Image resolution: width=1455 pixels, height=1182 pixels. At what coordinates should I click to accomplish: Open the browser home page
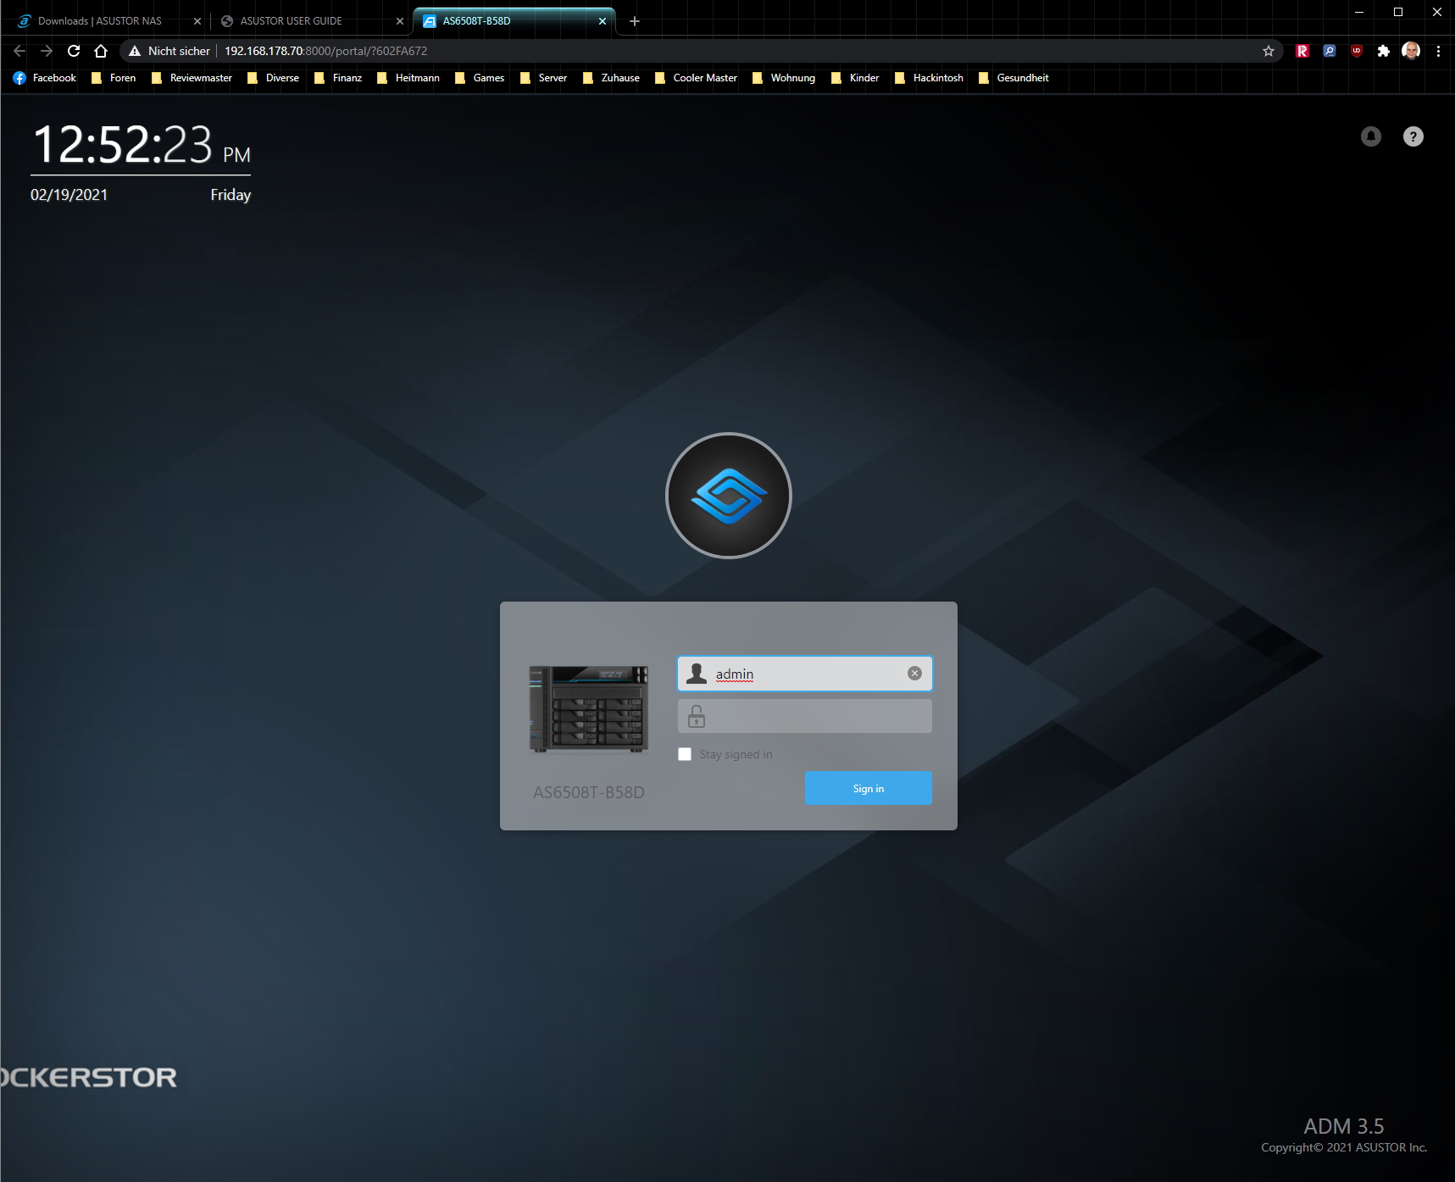tap(101, 51)
